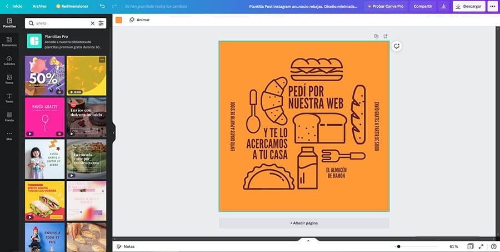Select the baguette illustration on canvas

[x=359, y=115]
